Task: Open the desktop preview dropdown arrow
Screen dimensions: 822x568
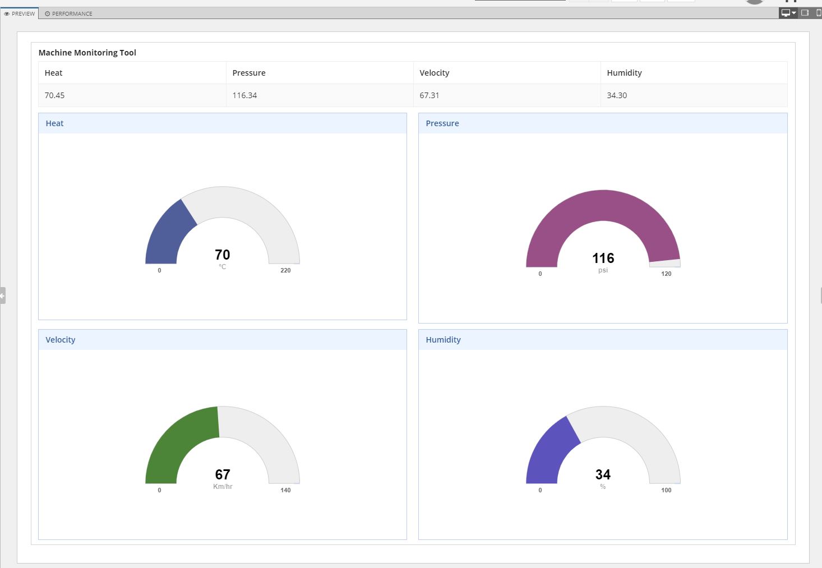Action: pos(794,12)
